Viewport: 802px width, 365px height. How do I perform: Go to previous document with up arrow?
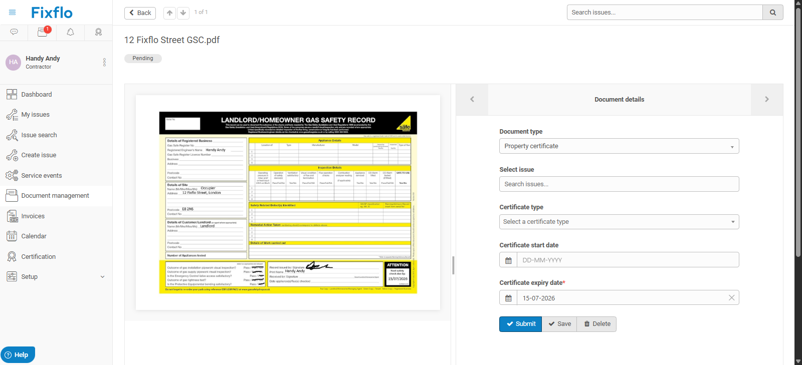coord(170,13)
